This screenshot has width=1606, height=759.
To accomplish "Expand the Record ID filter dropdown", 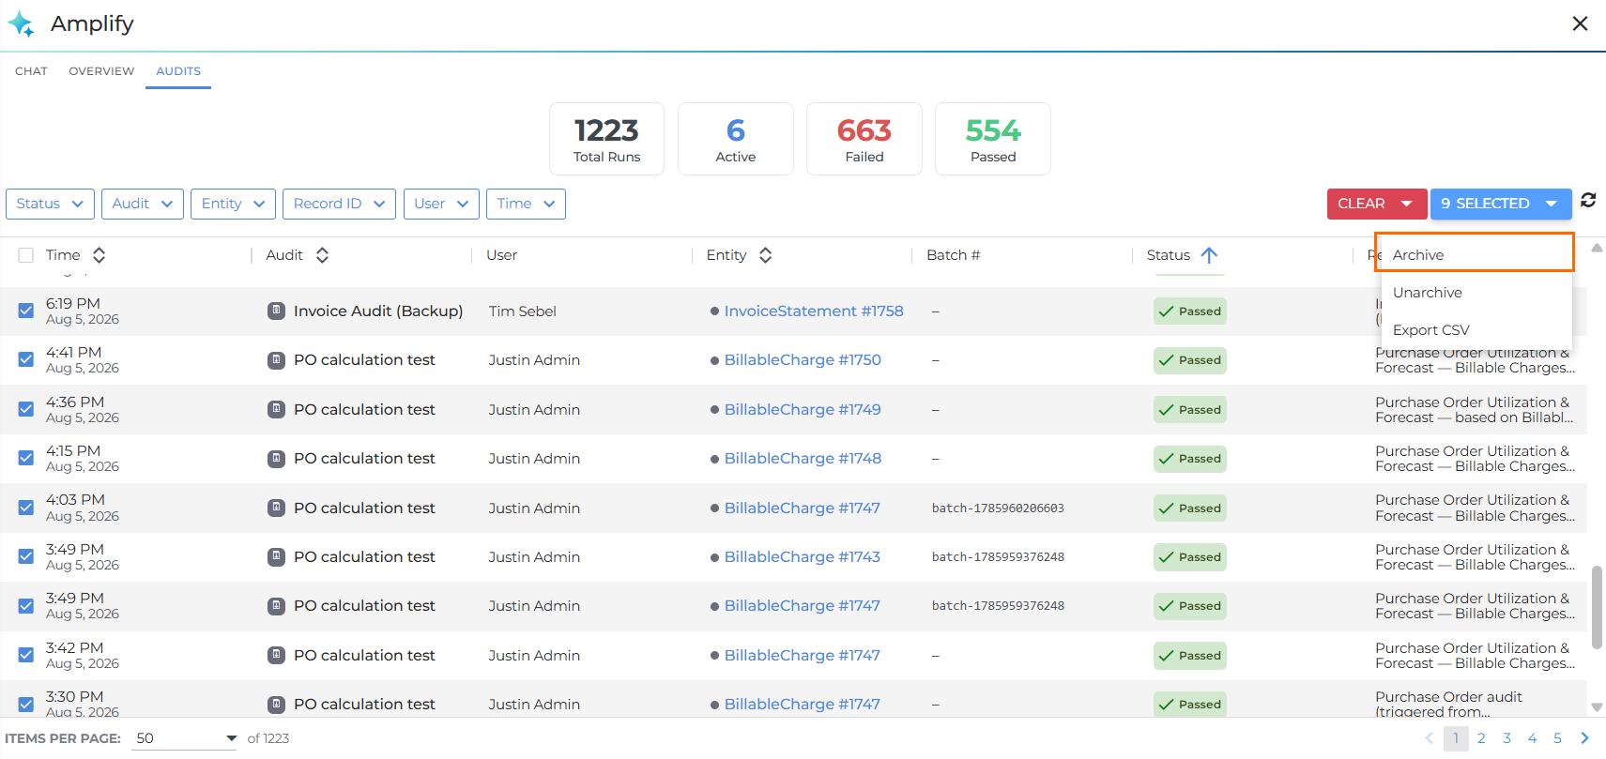I will [x=339, y=204].
